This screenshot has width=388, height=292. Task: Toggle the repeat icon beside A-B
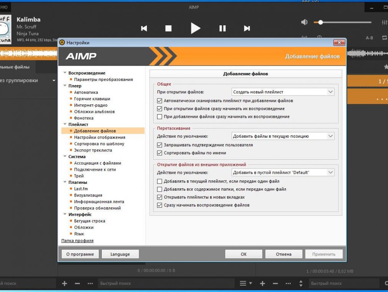385,38
